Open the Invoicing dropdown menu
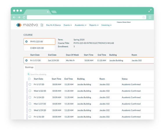Screen dimensions: 164x140 tap(106, 25)
